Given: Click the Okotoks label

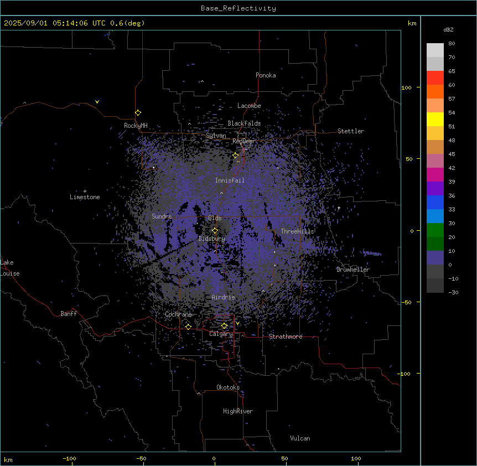Looking at the screenshot, I should tap(228, 387).
